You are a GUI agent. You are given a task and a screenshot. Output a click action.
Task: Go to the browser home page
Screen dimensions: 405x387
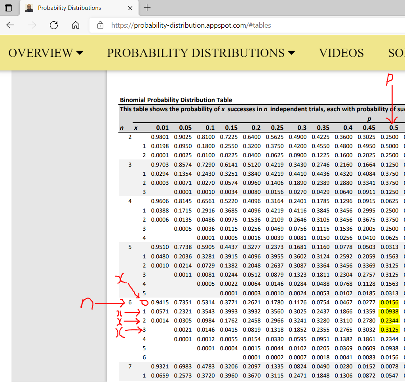(76, 25)
